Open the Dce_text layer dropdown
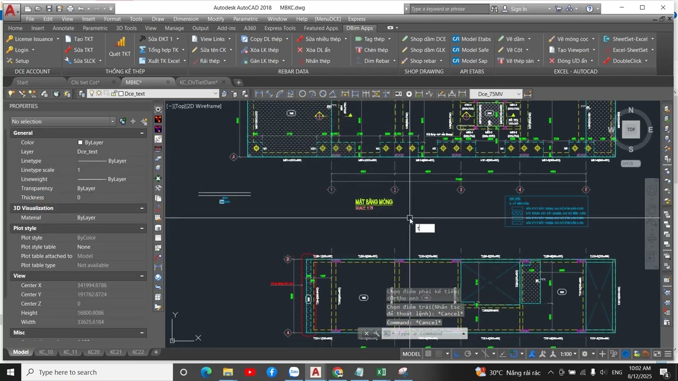The width and height of the screenshot is (678, 381). 215,94
